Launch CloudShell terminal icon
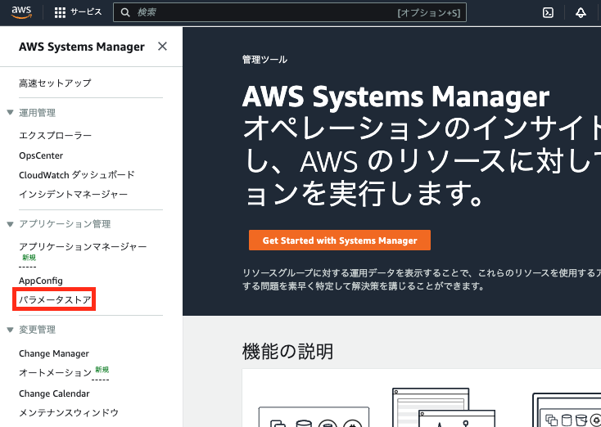 pyautogui.click(x=548, y=12)
